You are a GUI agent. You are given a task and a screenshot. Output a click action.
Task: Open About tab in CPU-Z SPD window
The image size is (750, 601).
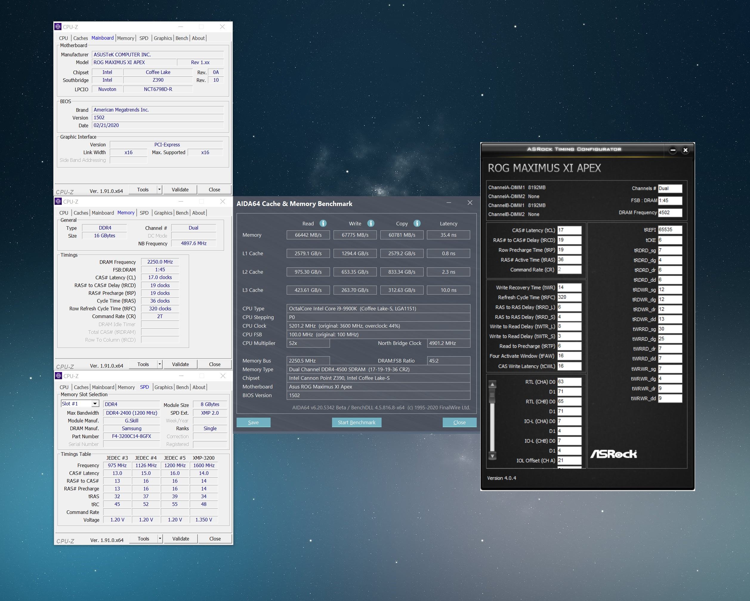click(x=199, y=387)
